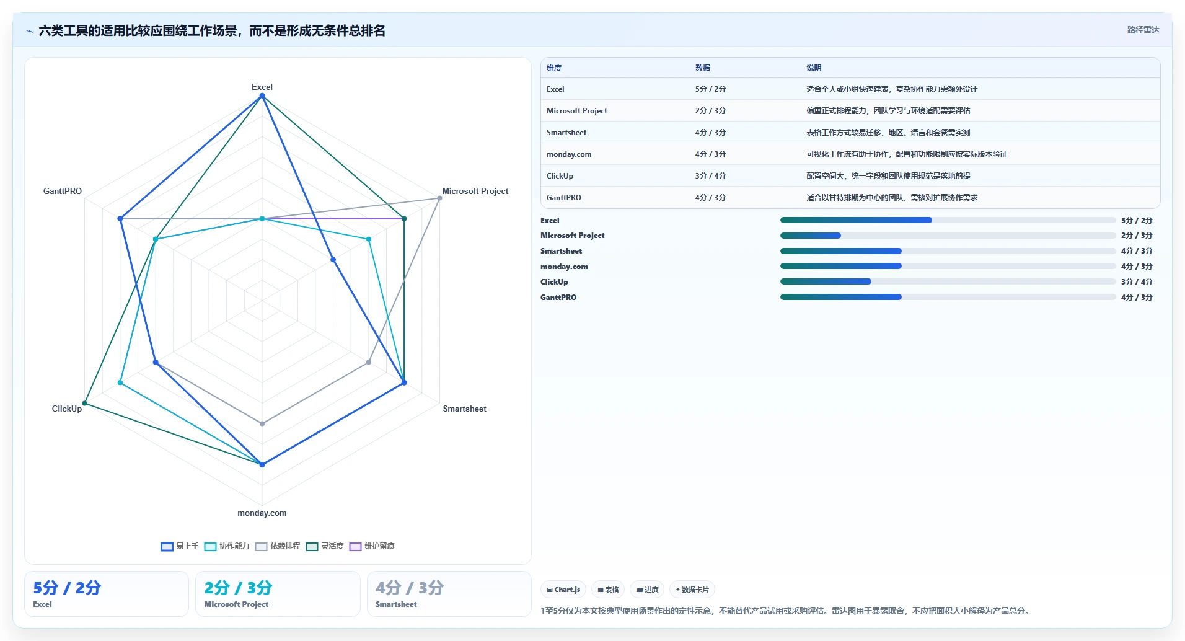Click the 3分 / 4分 table cell

coord(710,176)
